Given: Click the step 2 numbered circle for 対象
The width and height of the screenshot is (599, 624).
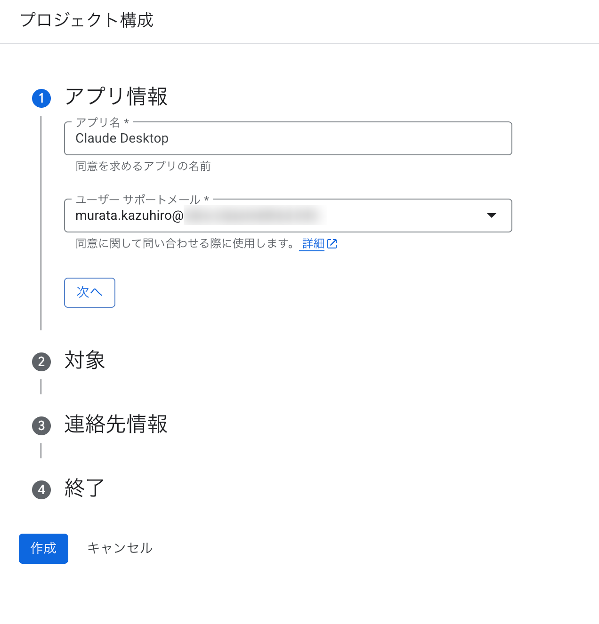Looking at the screenshot, I should [41, 361].
